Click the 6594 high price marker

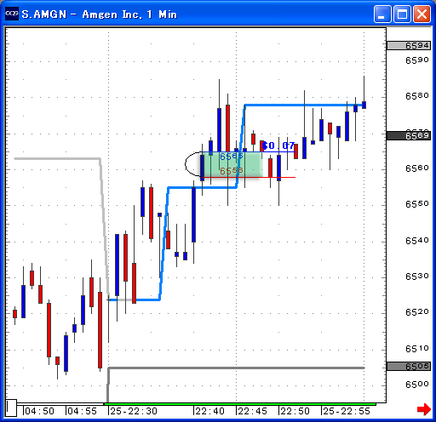point(409,45)
